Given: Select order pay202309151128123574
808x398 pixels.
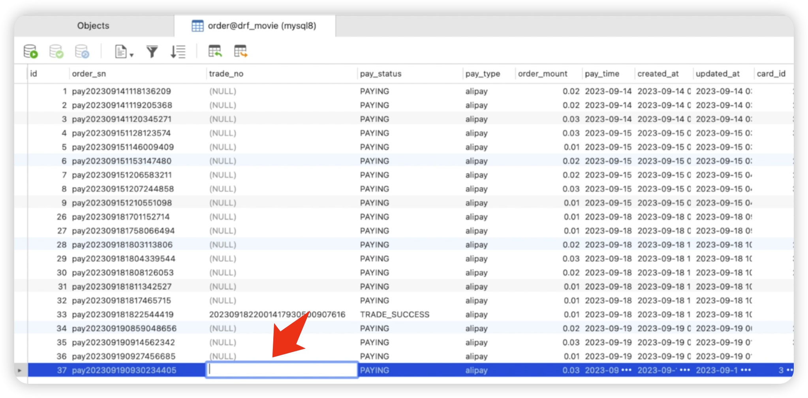Looking at the screenshot, I should point(121,133).
